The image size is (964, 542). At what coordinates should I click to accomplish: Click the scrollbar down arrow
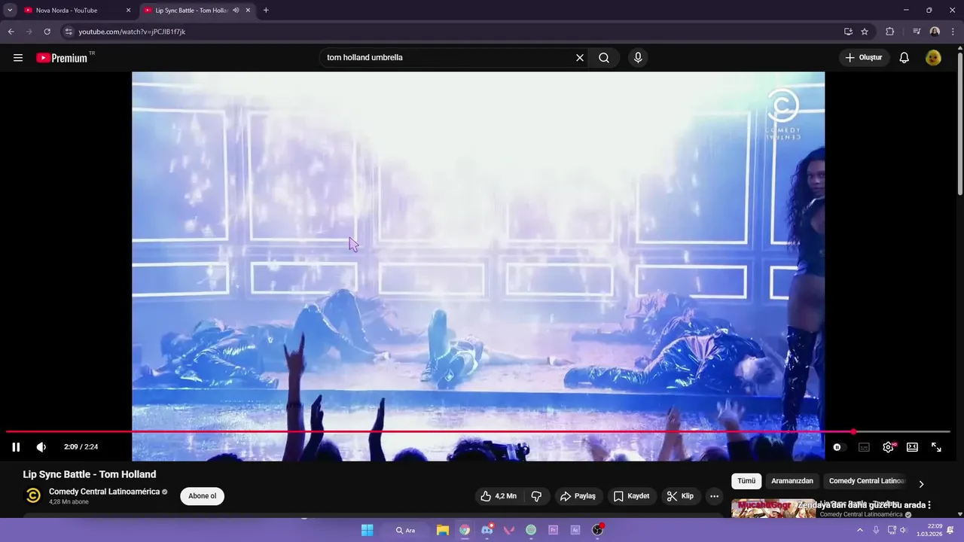[959, 513]
